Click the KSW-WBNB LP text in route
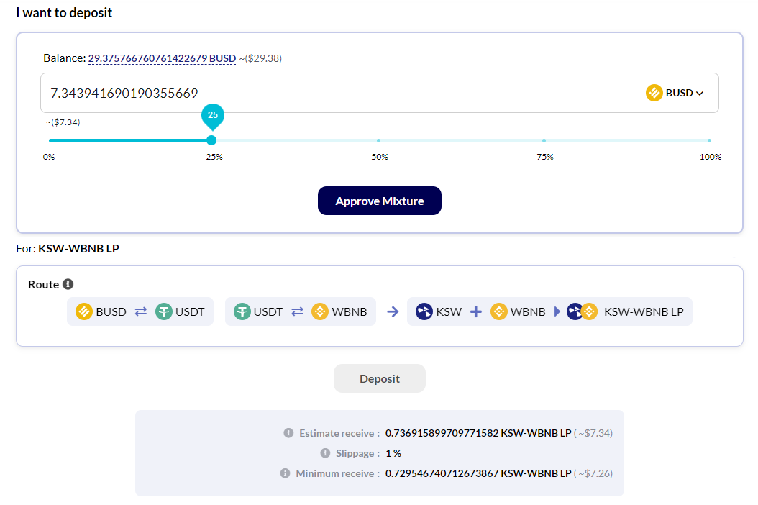 tap(644, 312)
